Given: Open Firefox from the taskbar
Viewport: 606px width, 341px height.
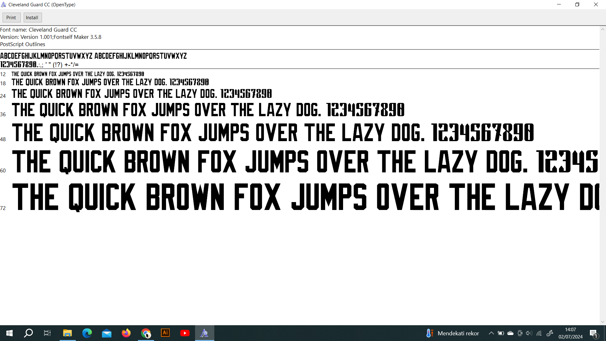Looking at the screenshot, I should click(126, 333).
